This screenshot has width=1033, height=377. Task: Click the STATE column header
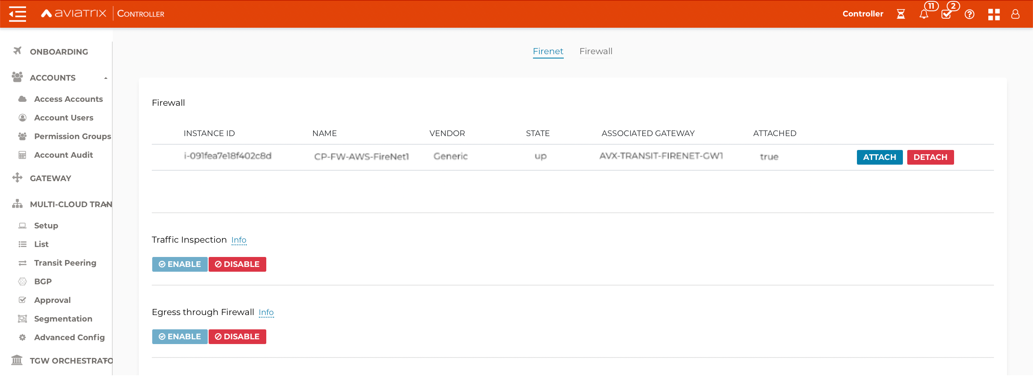(x=538, y=133)
